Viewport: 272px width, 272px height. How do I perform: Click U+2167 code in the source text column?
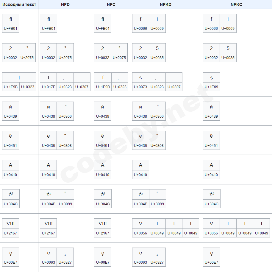(10, 233)
